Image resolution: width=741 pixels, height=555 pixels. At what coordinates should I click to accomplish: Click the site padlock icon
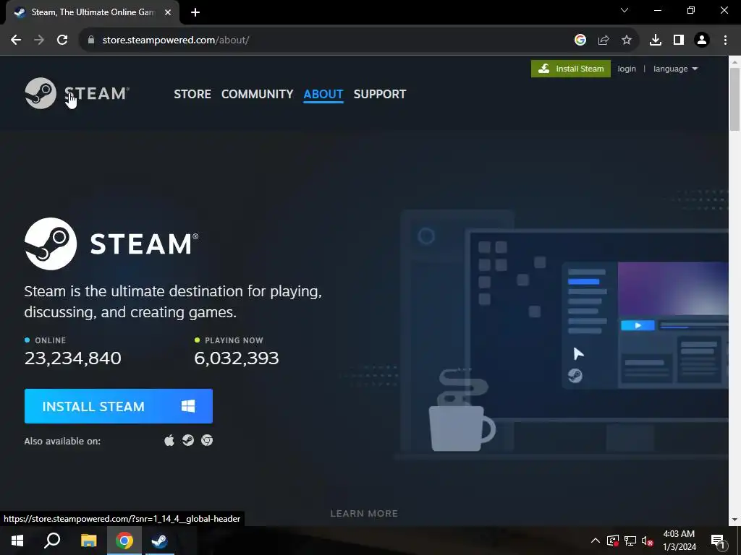[x=91, y=40]
